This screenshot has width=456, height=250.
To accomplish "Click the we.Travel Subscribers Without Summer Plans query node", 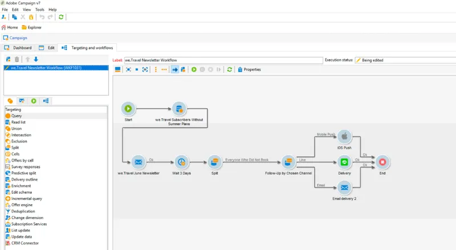I will [x=179, y=109].
